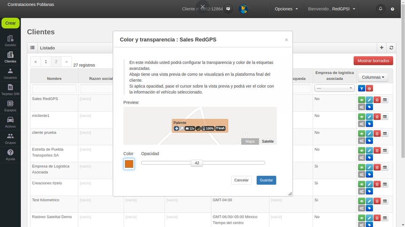The image size is (405, 227).
Task: Switch preview to Mapa view
Action: pos(250,141)
